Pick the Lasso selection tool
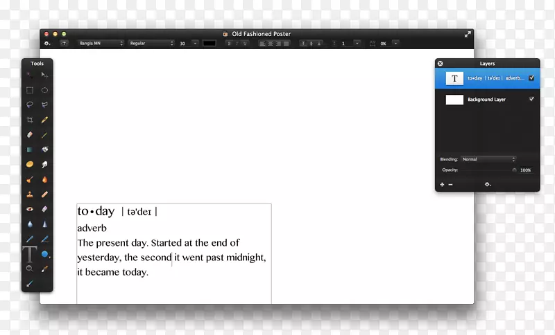555x335 pixels. click(30, 105)
